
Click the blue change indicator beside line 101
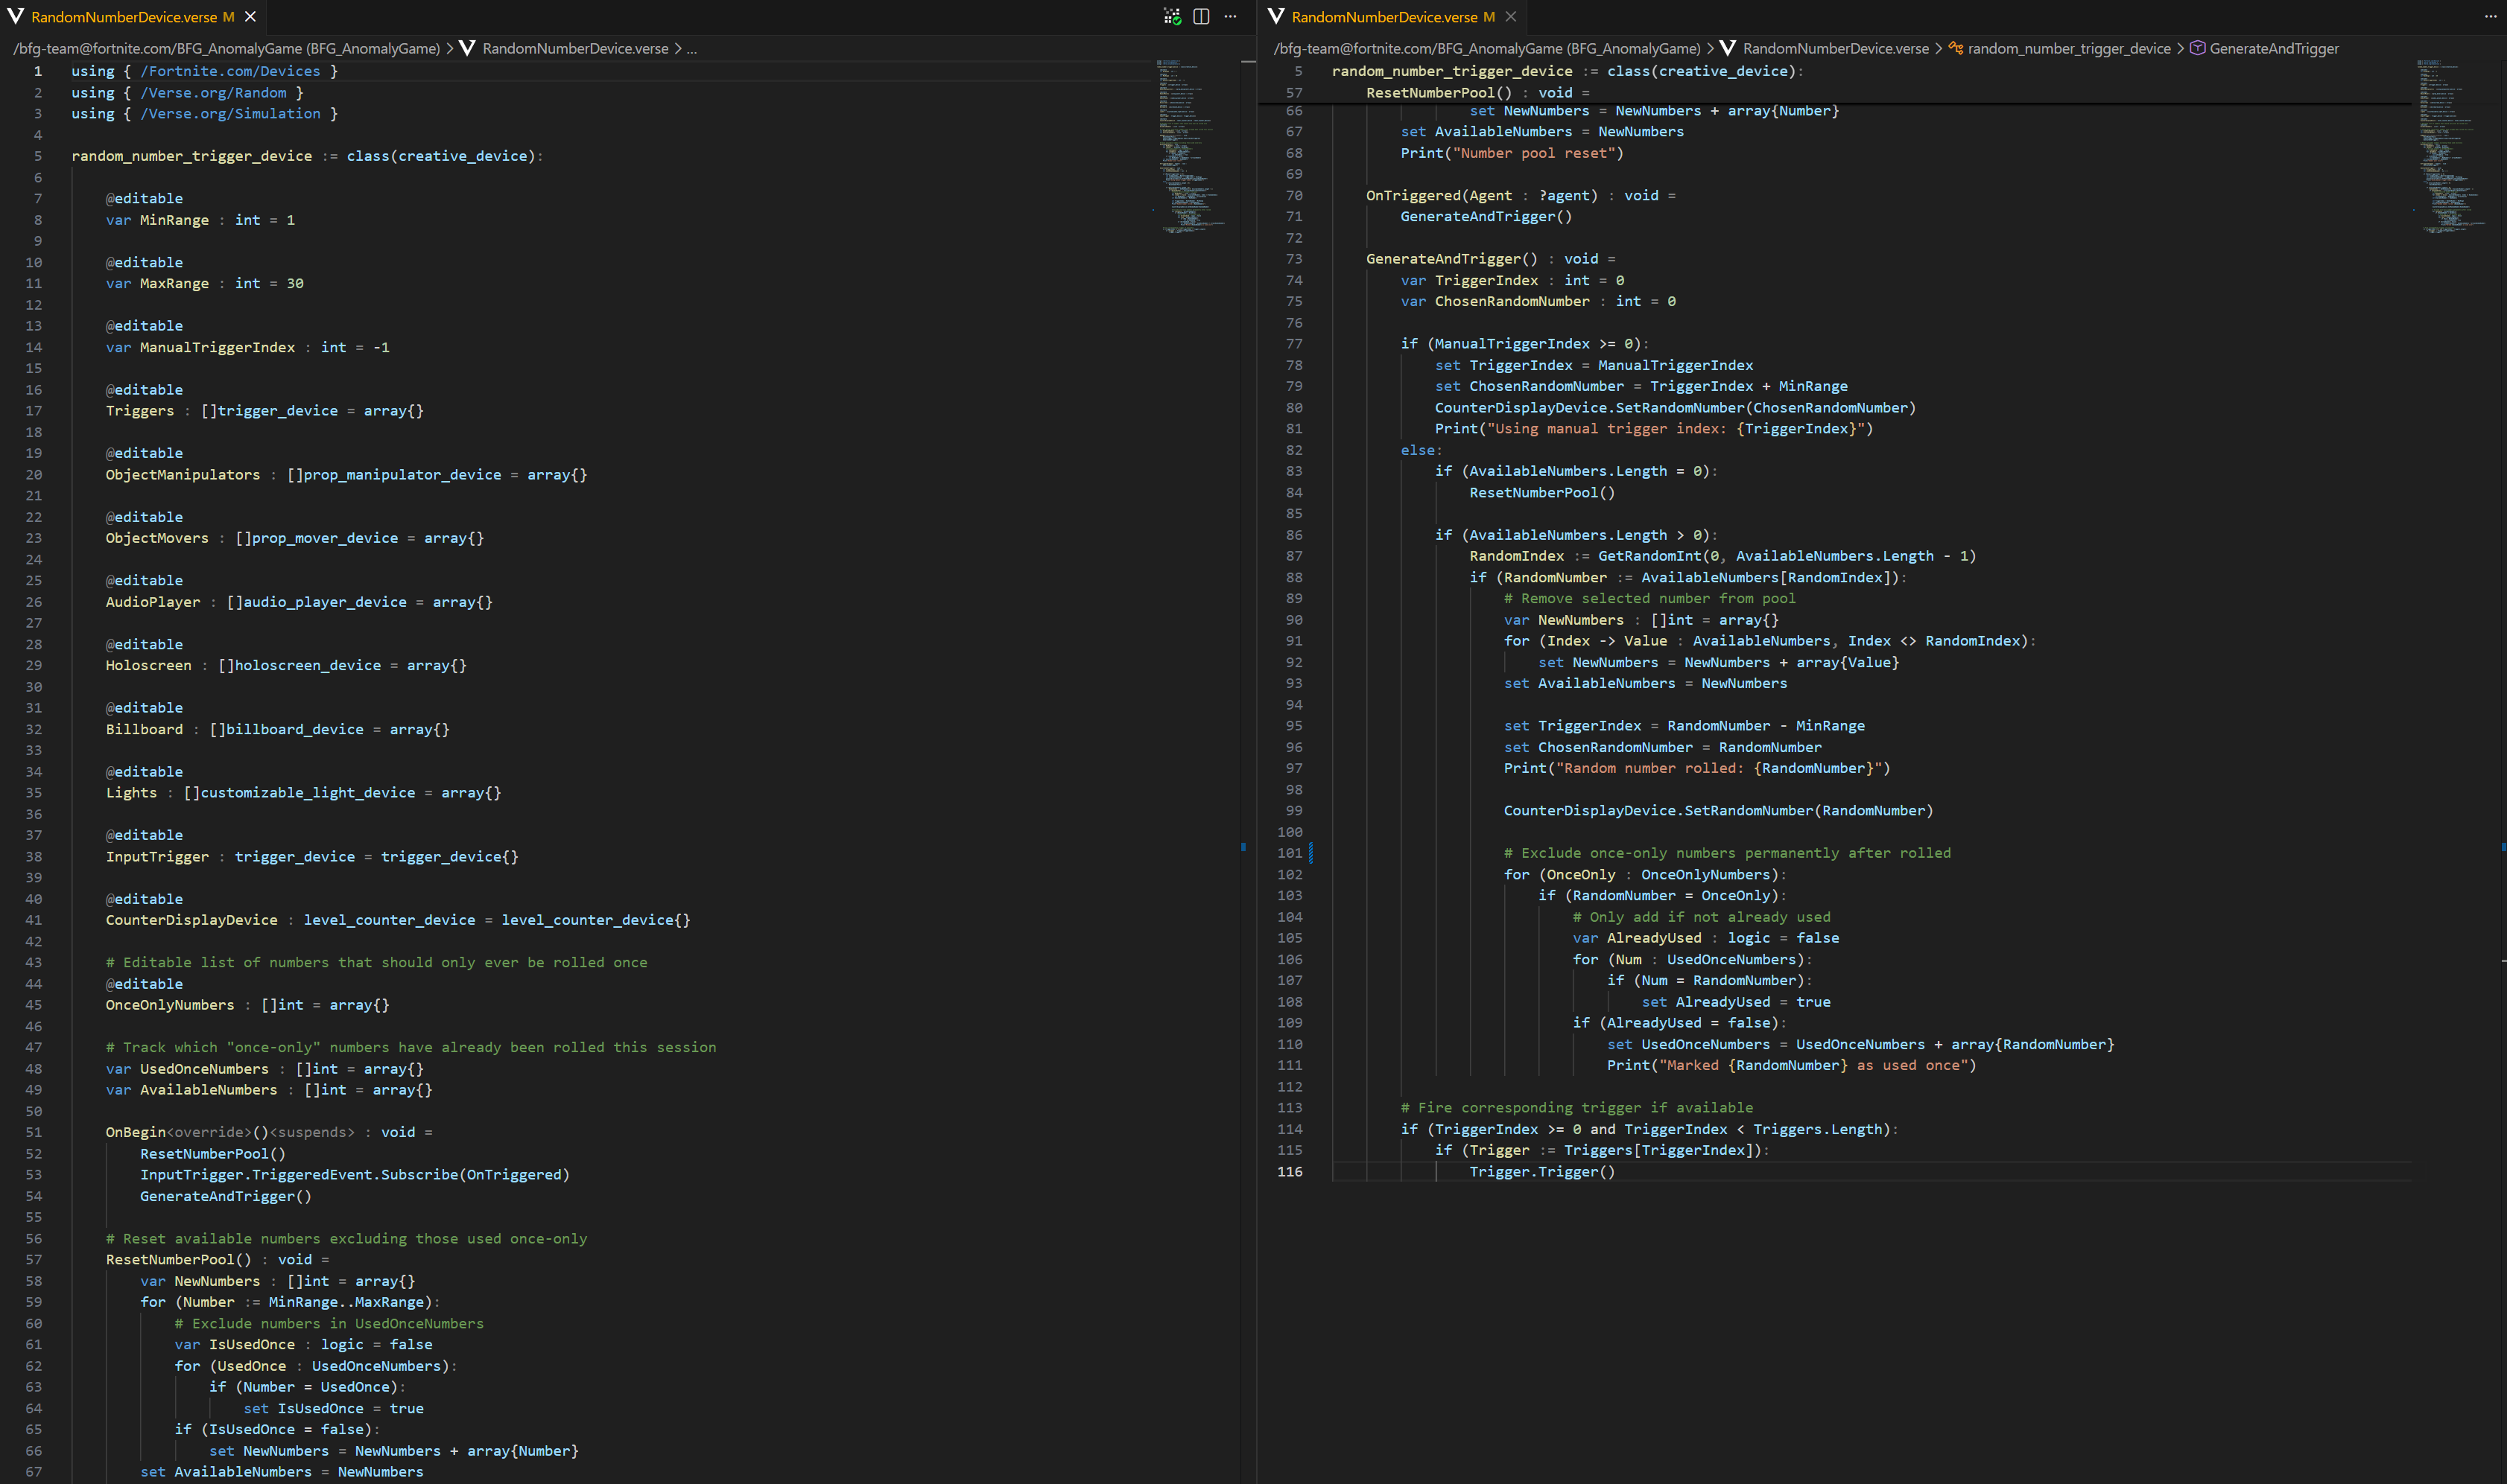pos(1310,853)
